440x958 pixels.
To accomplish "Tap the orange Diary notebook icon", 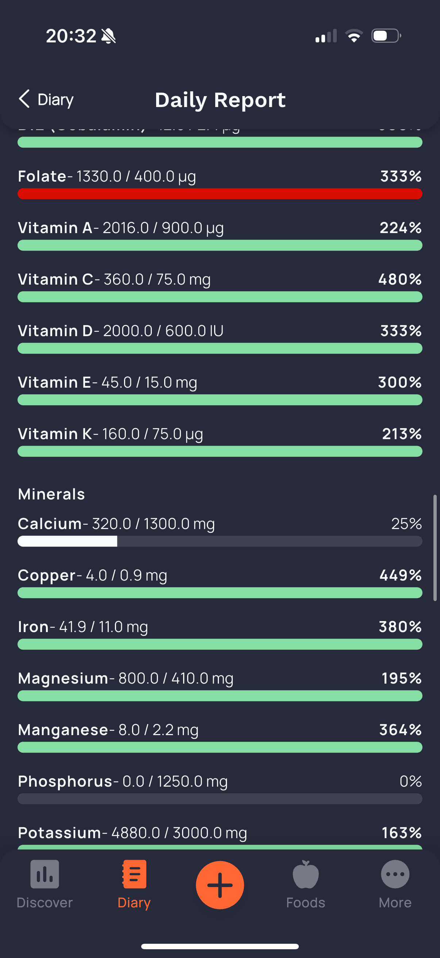I will (134, 874).
